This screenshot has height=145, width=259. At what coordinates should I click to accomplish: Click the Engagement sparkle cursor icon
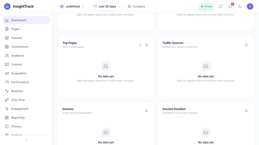click(x=7, y=109)
